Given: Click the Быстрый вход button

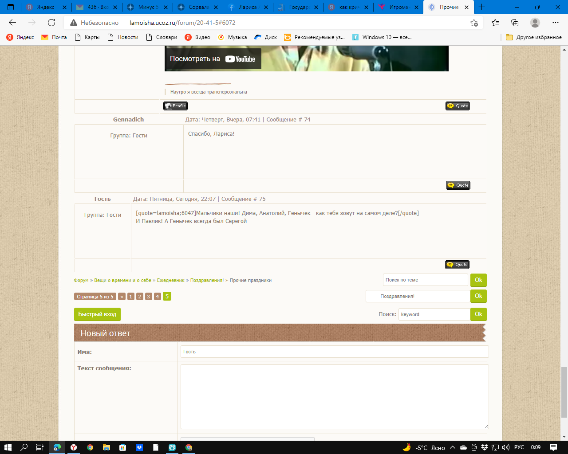Looking at the screenshot, I should click(97, 314).
